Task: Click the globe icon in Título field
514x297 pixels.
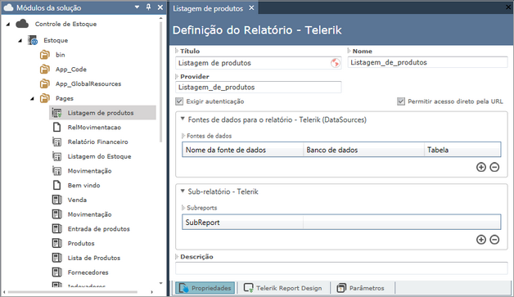Action: 335,63
